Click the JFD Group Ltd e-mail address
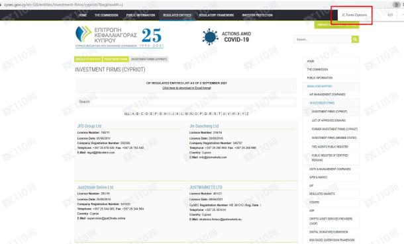The width and height of the screenshot is (404, 244). [101, 153]
